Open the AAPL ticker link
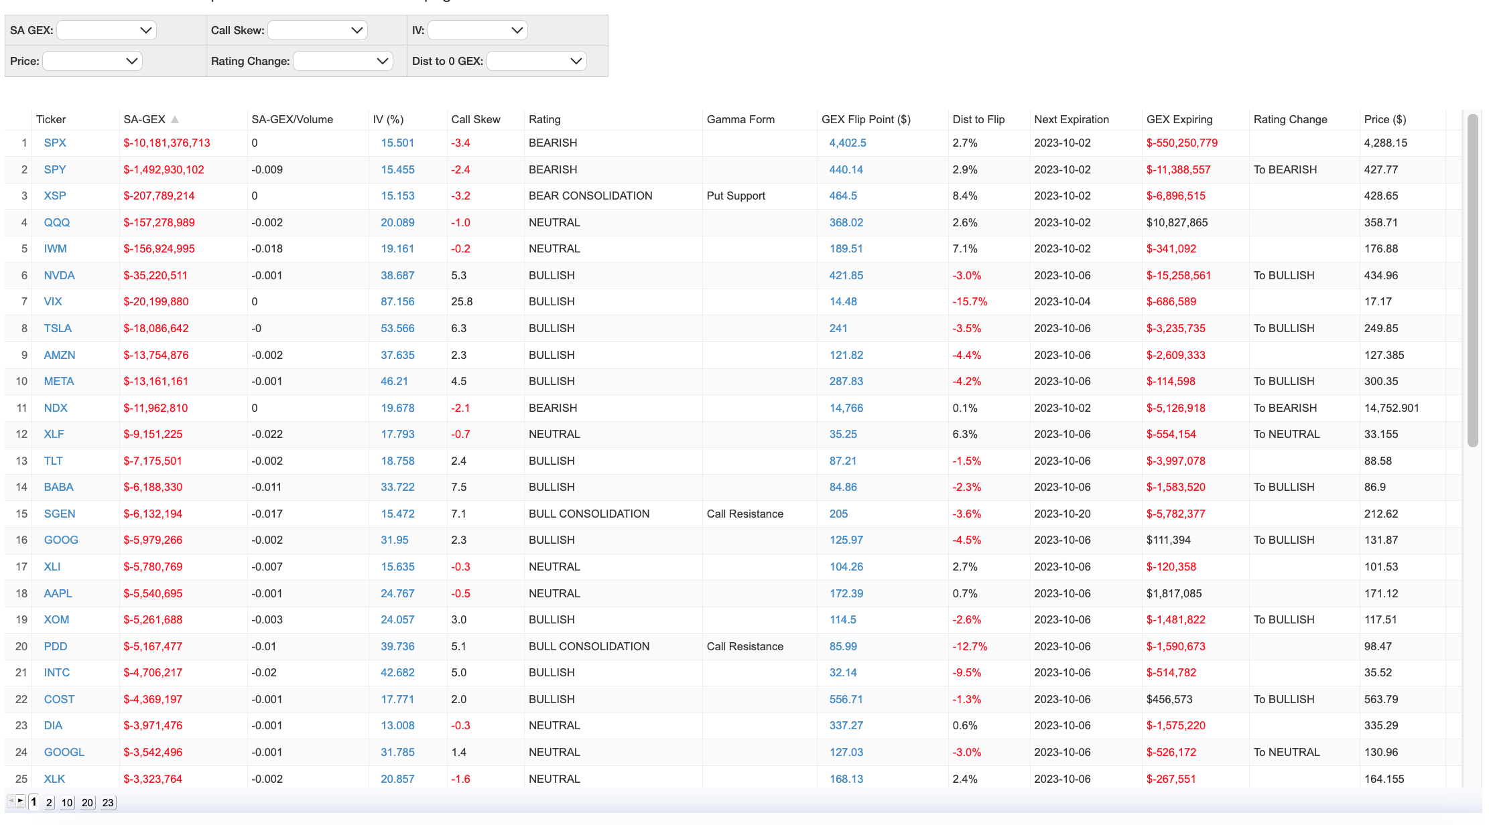This screenshot has height=825, width=1489. coord(58,593)
